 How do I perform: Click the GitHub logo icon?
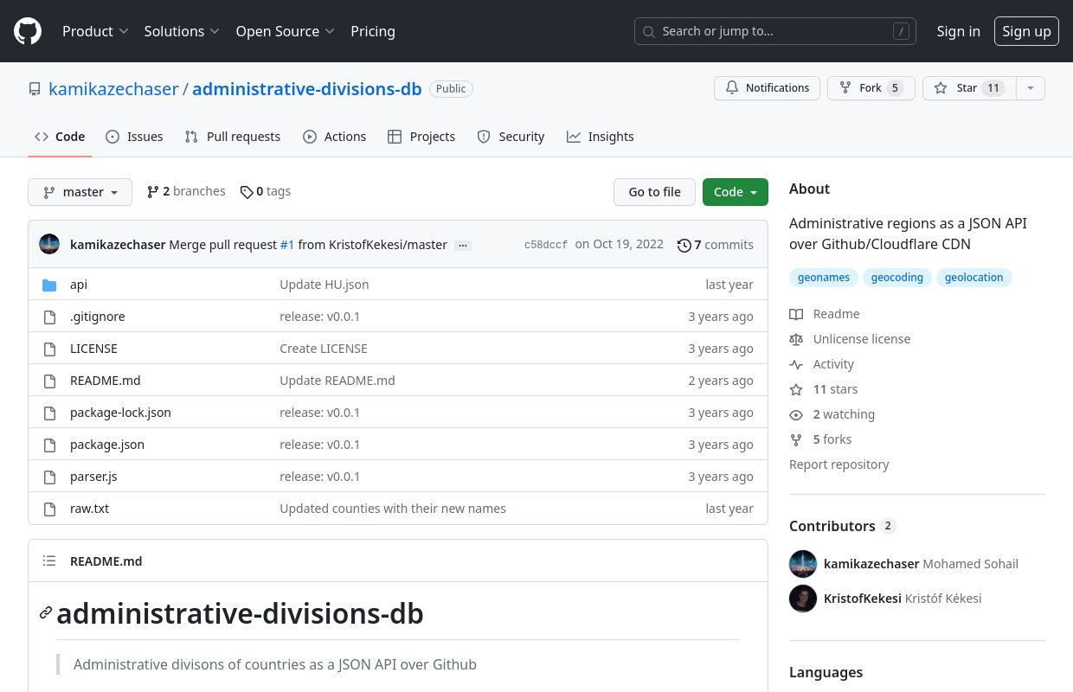(x=28, y=31)
